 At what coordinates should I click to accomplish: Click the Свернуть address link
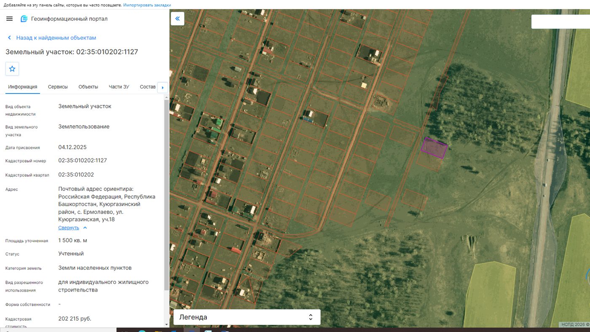[69, 228]
